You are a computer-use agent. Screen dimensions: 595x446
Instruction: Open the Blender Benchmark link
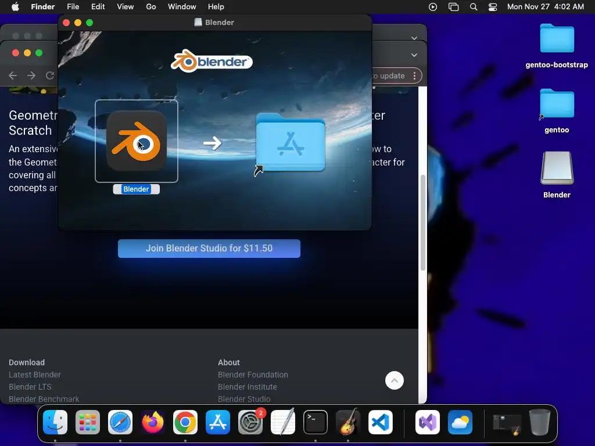(44, 399)
